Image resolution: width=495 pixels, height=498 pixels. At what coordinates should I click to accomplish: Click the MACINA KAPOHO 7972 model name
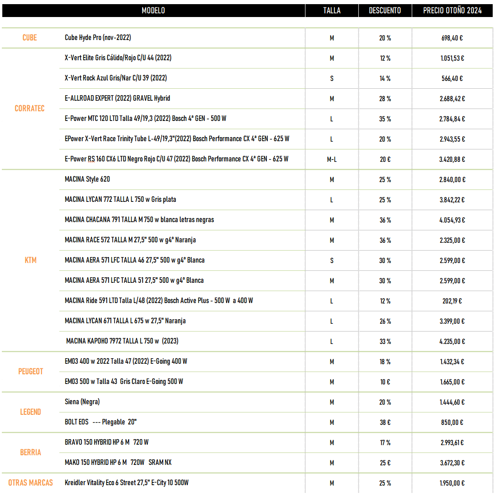pos(122,341)
